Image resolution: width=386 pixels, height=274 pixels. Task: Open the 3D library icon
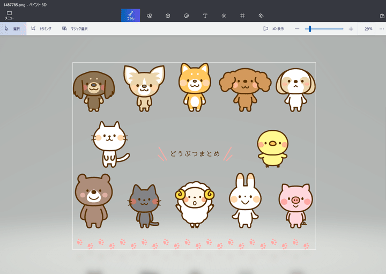coord(261,16)
